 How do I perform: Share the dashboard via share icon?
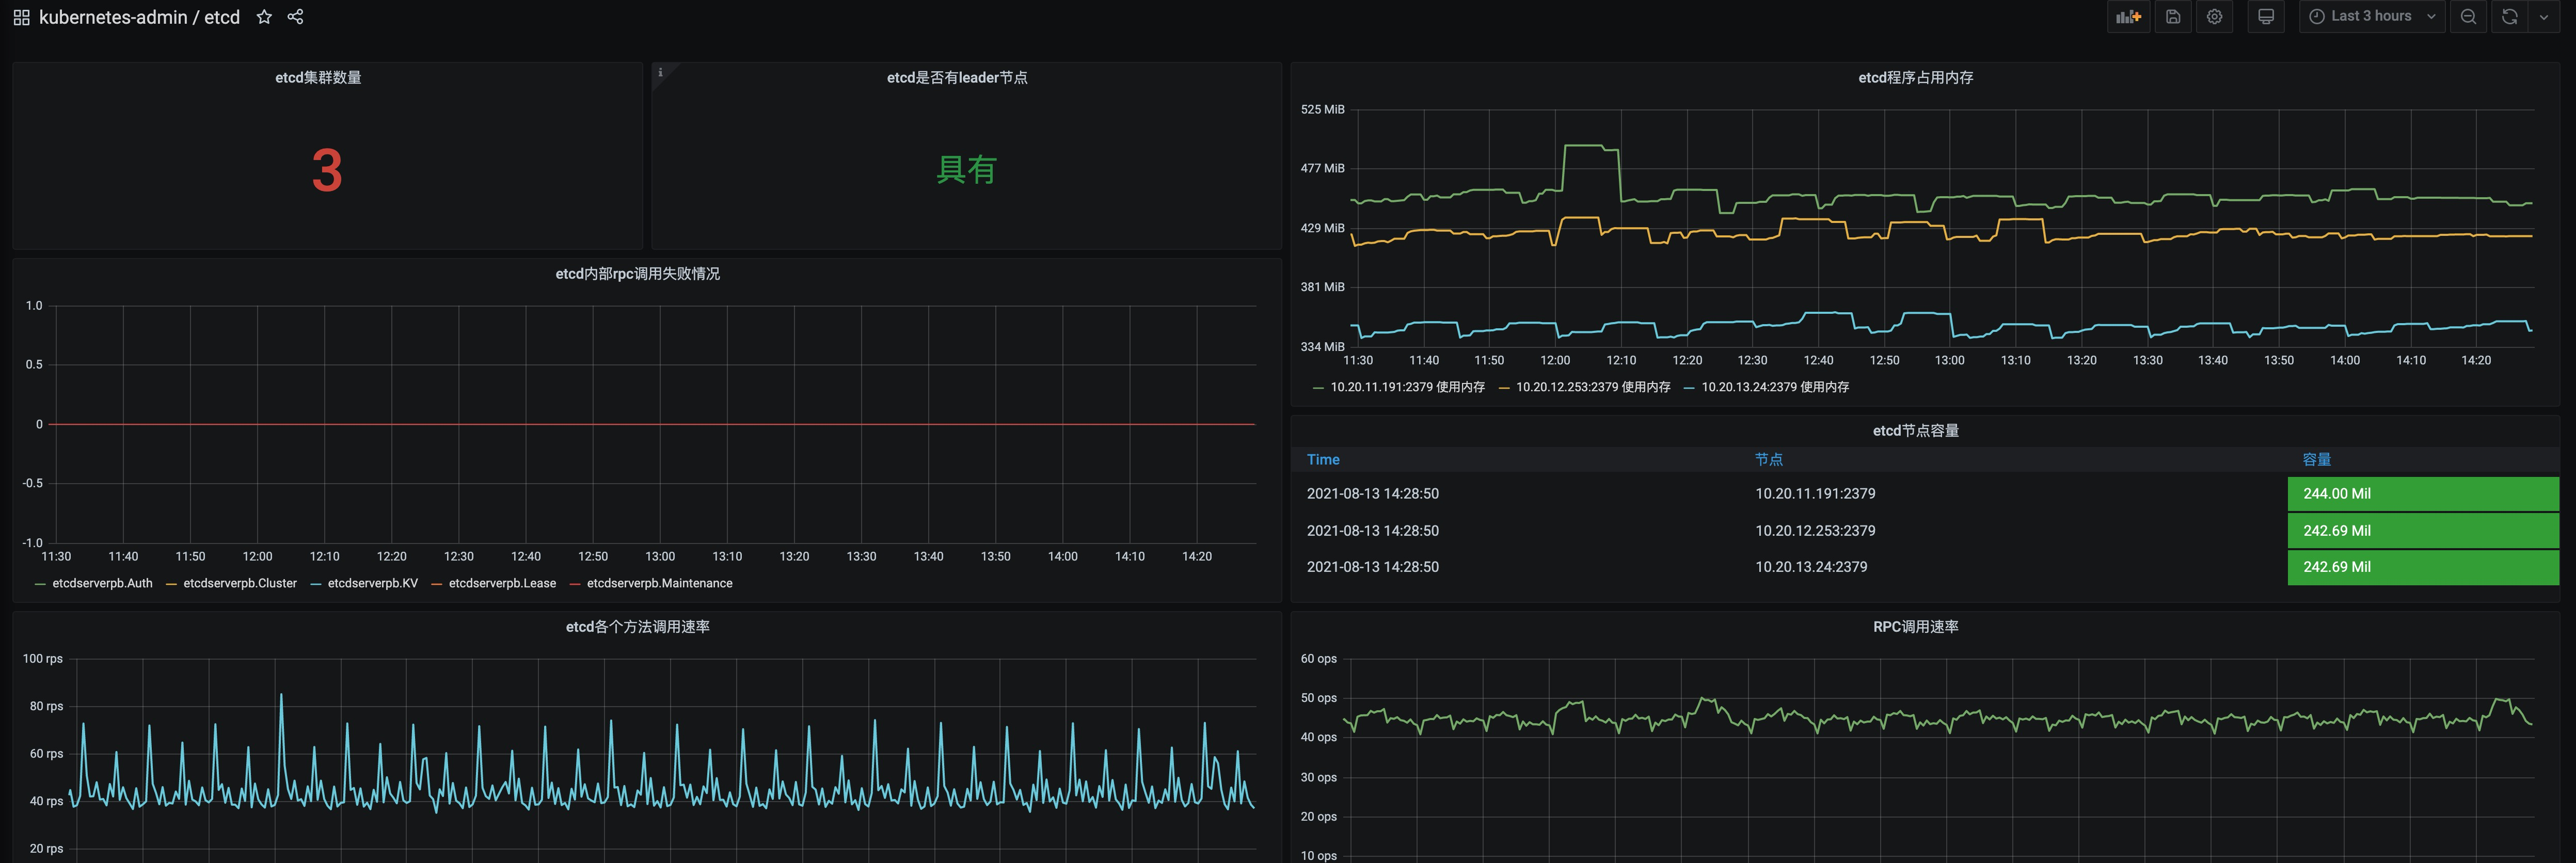pyautogui.click(x=295, y=17)
